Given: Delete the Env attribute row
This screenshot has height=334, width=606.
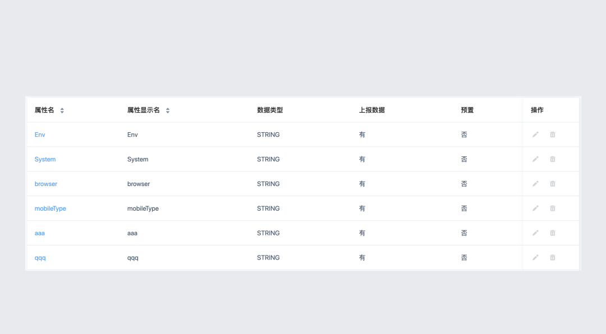Looking at the screenshot, I should point(553,134).
